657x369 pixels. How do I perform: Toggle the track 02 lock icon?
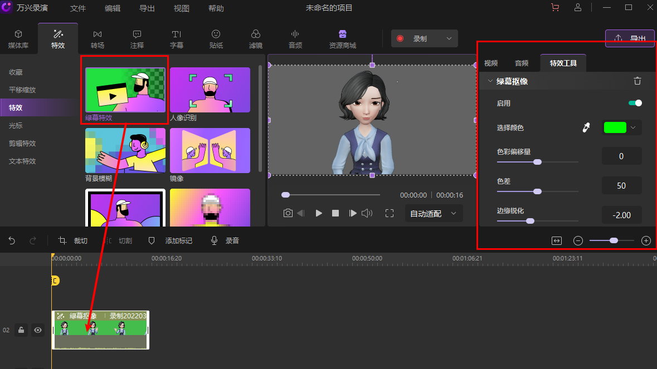click(x=21, y=330)
